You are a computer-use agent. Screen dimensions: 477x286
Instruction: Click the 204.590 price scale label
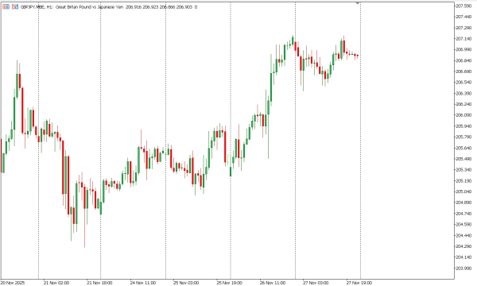[463, 225]
